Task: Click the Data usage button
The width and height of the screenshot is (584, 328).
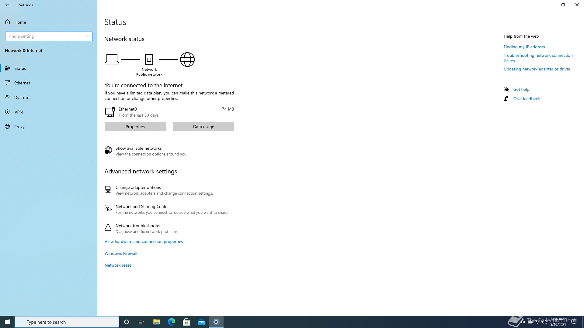Action: pos(203,127)
